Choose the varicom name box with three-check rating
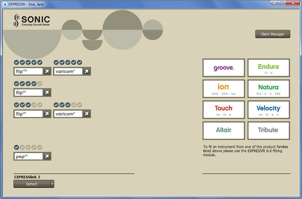 [x=68, y=114]
